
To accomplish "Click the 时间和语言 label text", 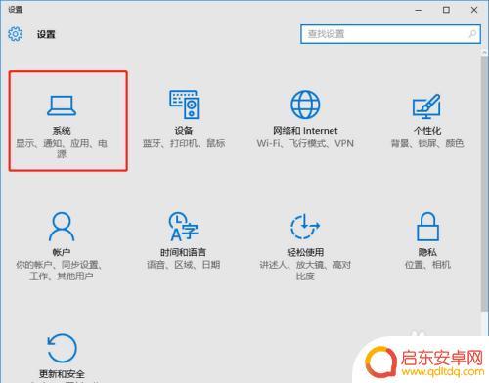I will (183, 252).
